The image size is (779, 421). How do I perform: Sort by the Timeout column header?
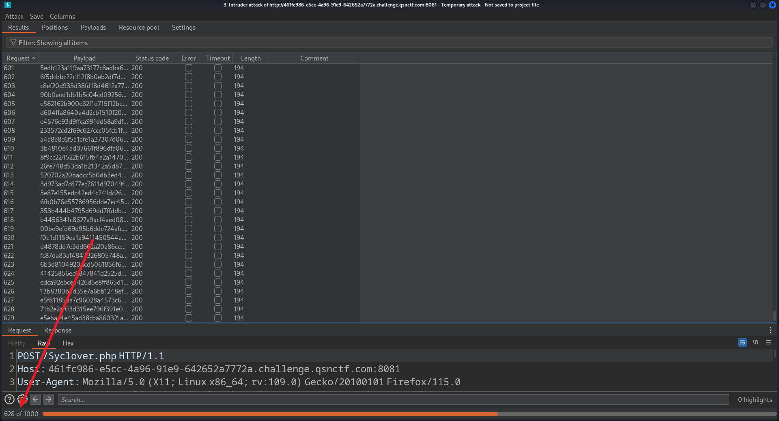pos(218,58)
